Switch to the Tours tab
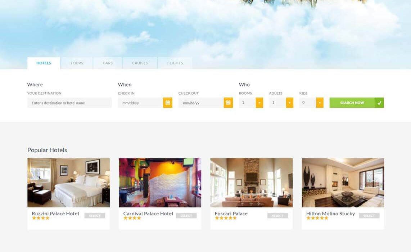 coord(77,63)
